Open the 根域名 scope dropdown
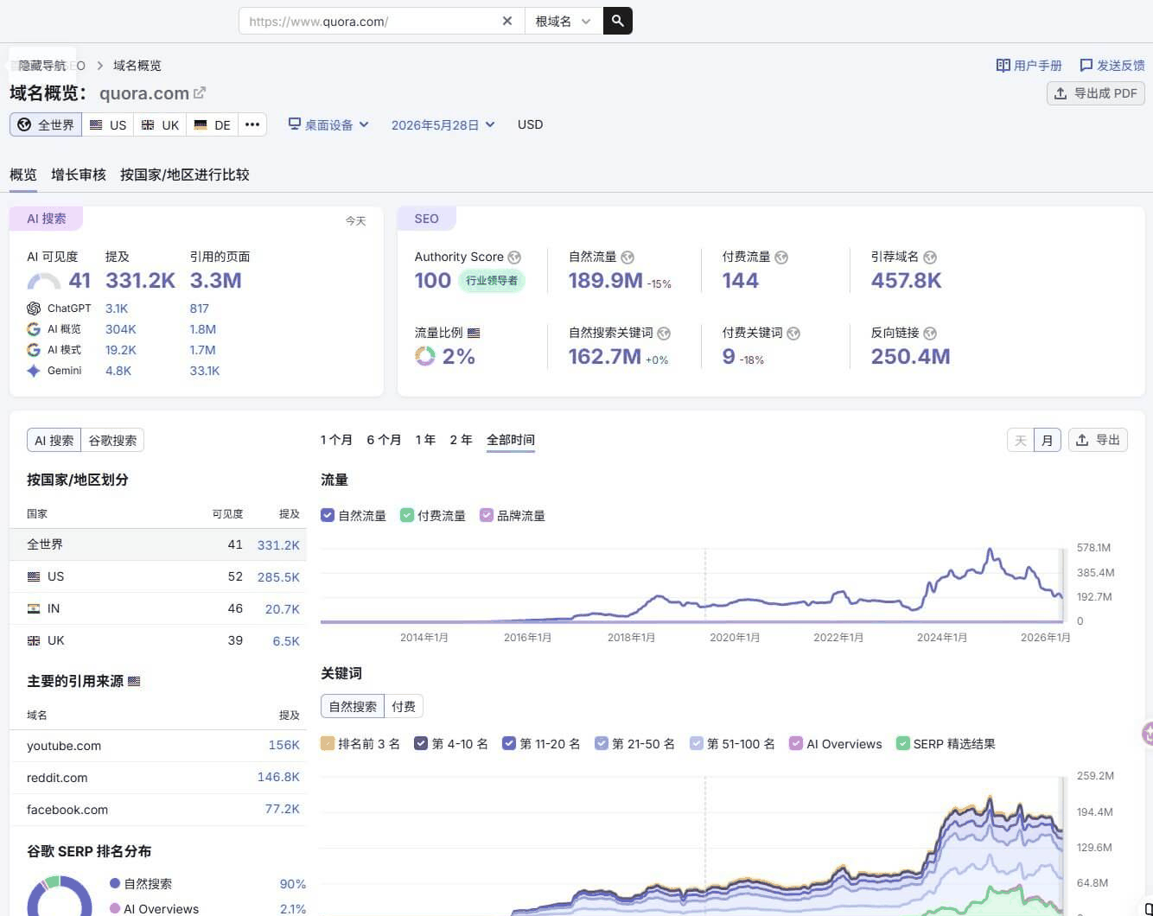The height and width of the screenshot is (916, 1153). click(x=563, y=21)
